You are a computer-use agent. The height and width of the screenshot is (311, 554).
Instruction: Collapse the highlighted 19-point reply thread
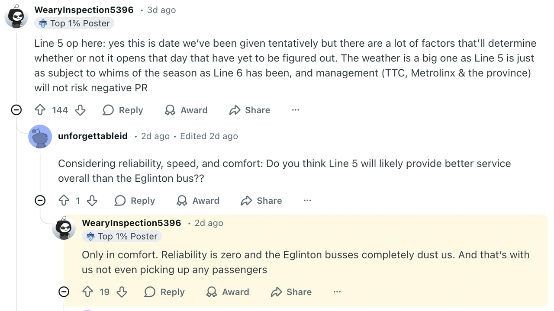click(x=64, y=292)
